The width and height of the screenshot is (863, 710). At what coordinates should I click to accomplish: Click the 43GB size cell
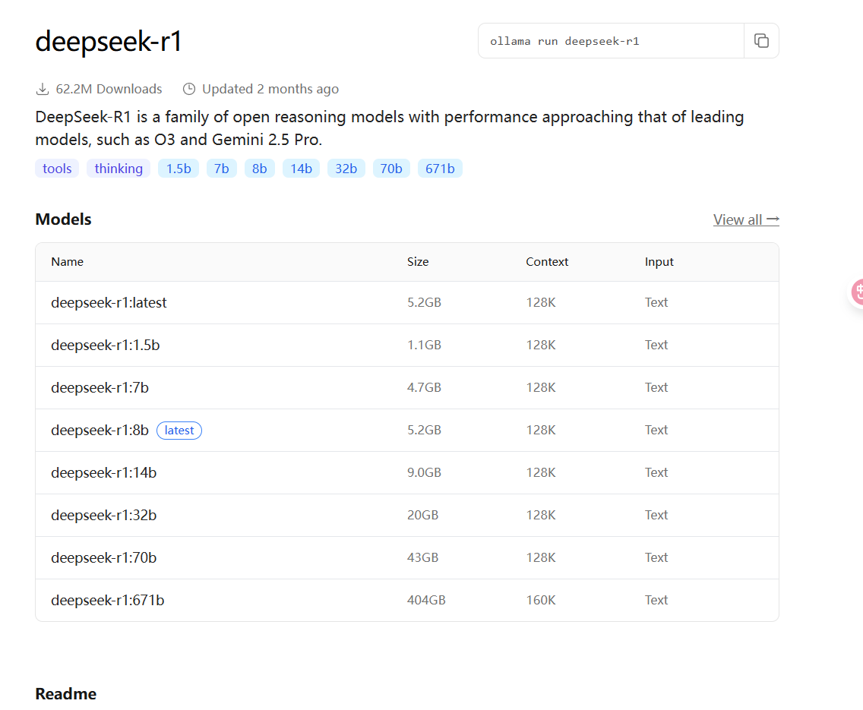pyautogui.click(x=422, y=557)
